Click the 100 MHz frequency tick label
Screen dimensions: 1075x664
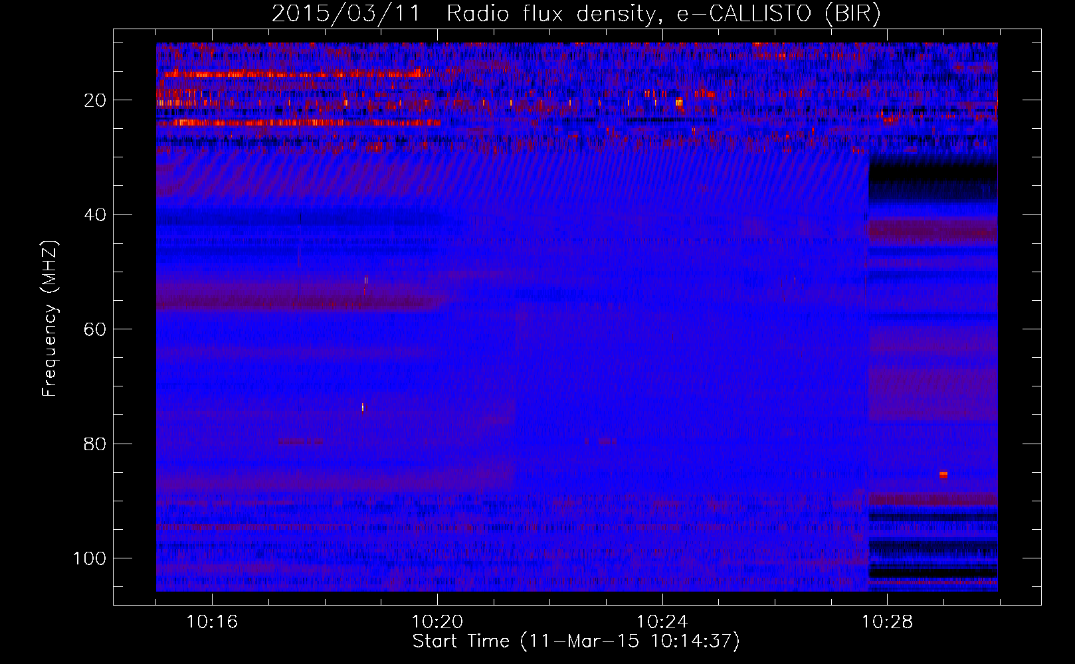pyautogui.click(x=90, y=558)
